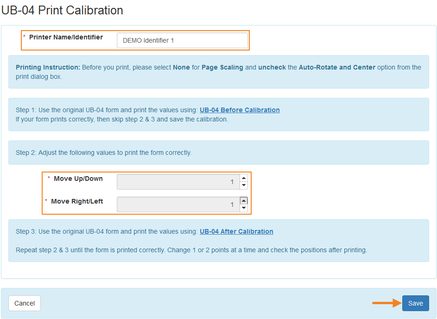Focus the Move Right/Left number field
Image resolution: width=437 pixels, height=319 pixels.
coord(178,204)
